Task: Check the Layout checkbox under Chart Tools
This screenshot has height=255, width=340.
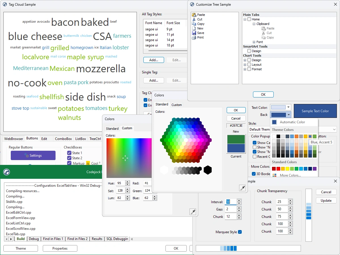Action: (249, 65)
